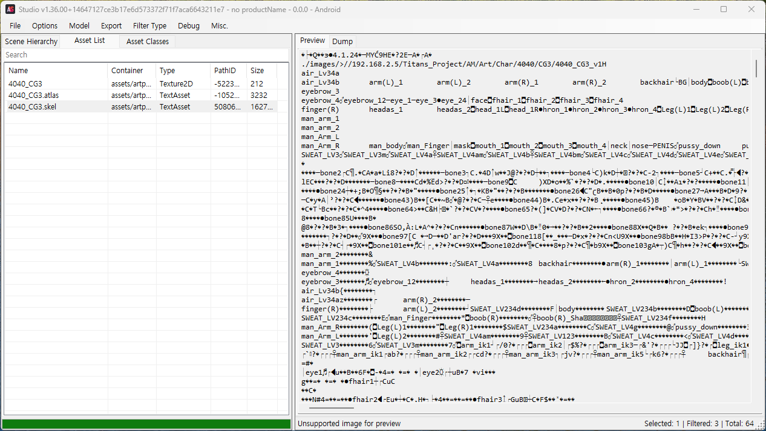
Task: Switch to the Asset Classes tab
Action: pyautogui.click(x=148, y=41)
